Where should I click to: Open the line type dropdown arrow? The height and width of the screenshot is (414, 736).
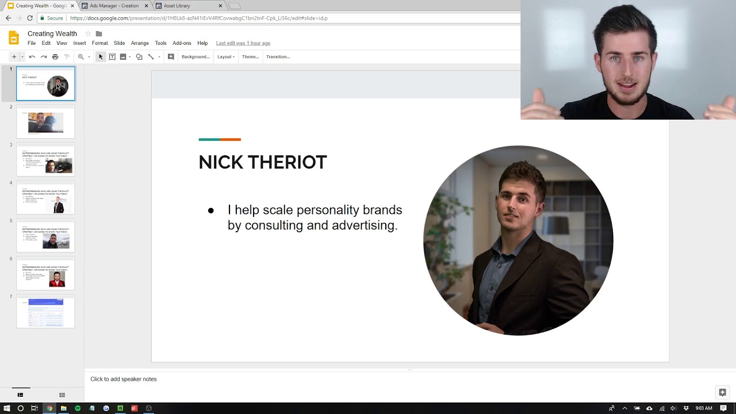(159, 57)
